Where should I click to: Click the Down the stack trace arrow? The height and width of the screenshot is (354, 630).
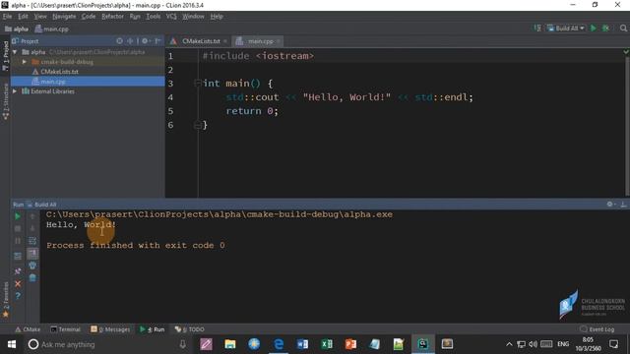click(32, 228)
